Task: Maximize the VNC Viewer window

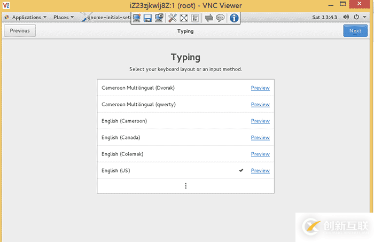Action: [x=343, y=4]
